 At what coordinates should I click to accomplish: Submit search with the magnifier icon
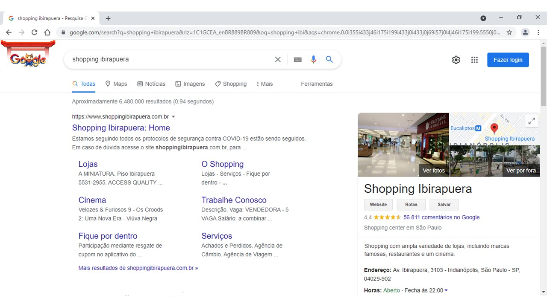[x=329, y=60]
